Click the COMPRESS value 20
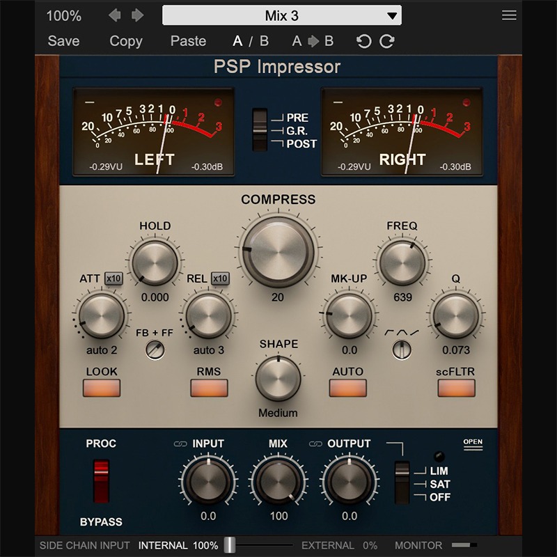 (278, 297)
